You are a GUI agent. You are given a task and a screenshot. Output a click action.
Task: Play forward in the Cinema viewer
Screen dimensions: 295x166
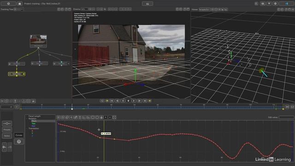click(134, 101)
